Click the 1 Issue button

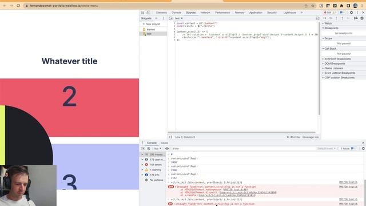pyautogui.click(x=348, y=149)
